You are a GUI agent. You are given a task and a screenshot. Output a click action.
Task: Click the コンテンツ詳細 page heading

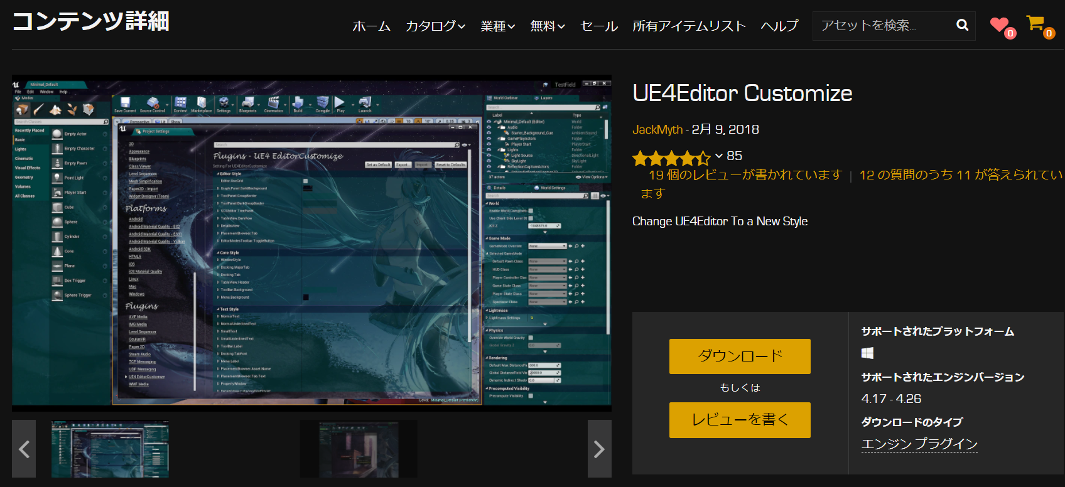91,21
